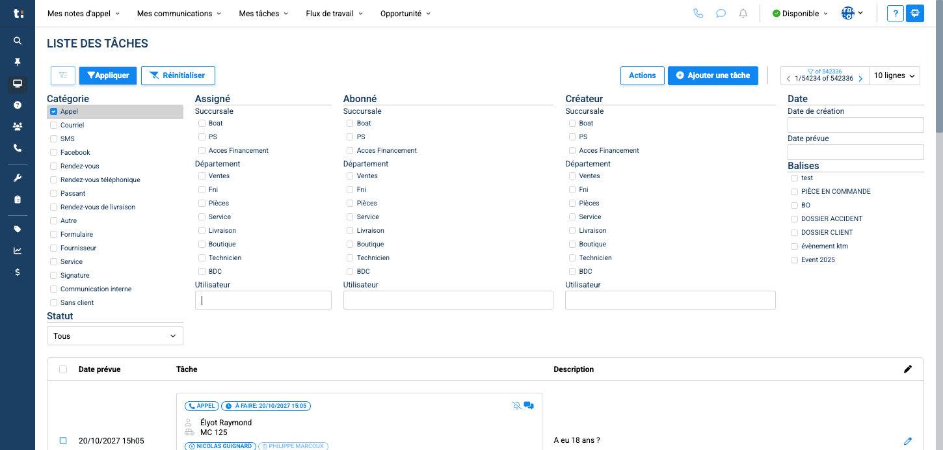943x450 pixels.
Task: Toggle the filter panel icon button
Action: click(63, 75)
